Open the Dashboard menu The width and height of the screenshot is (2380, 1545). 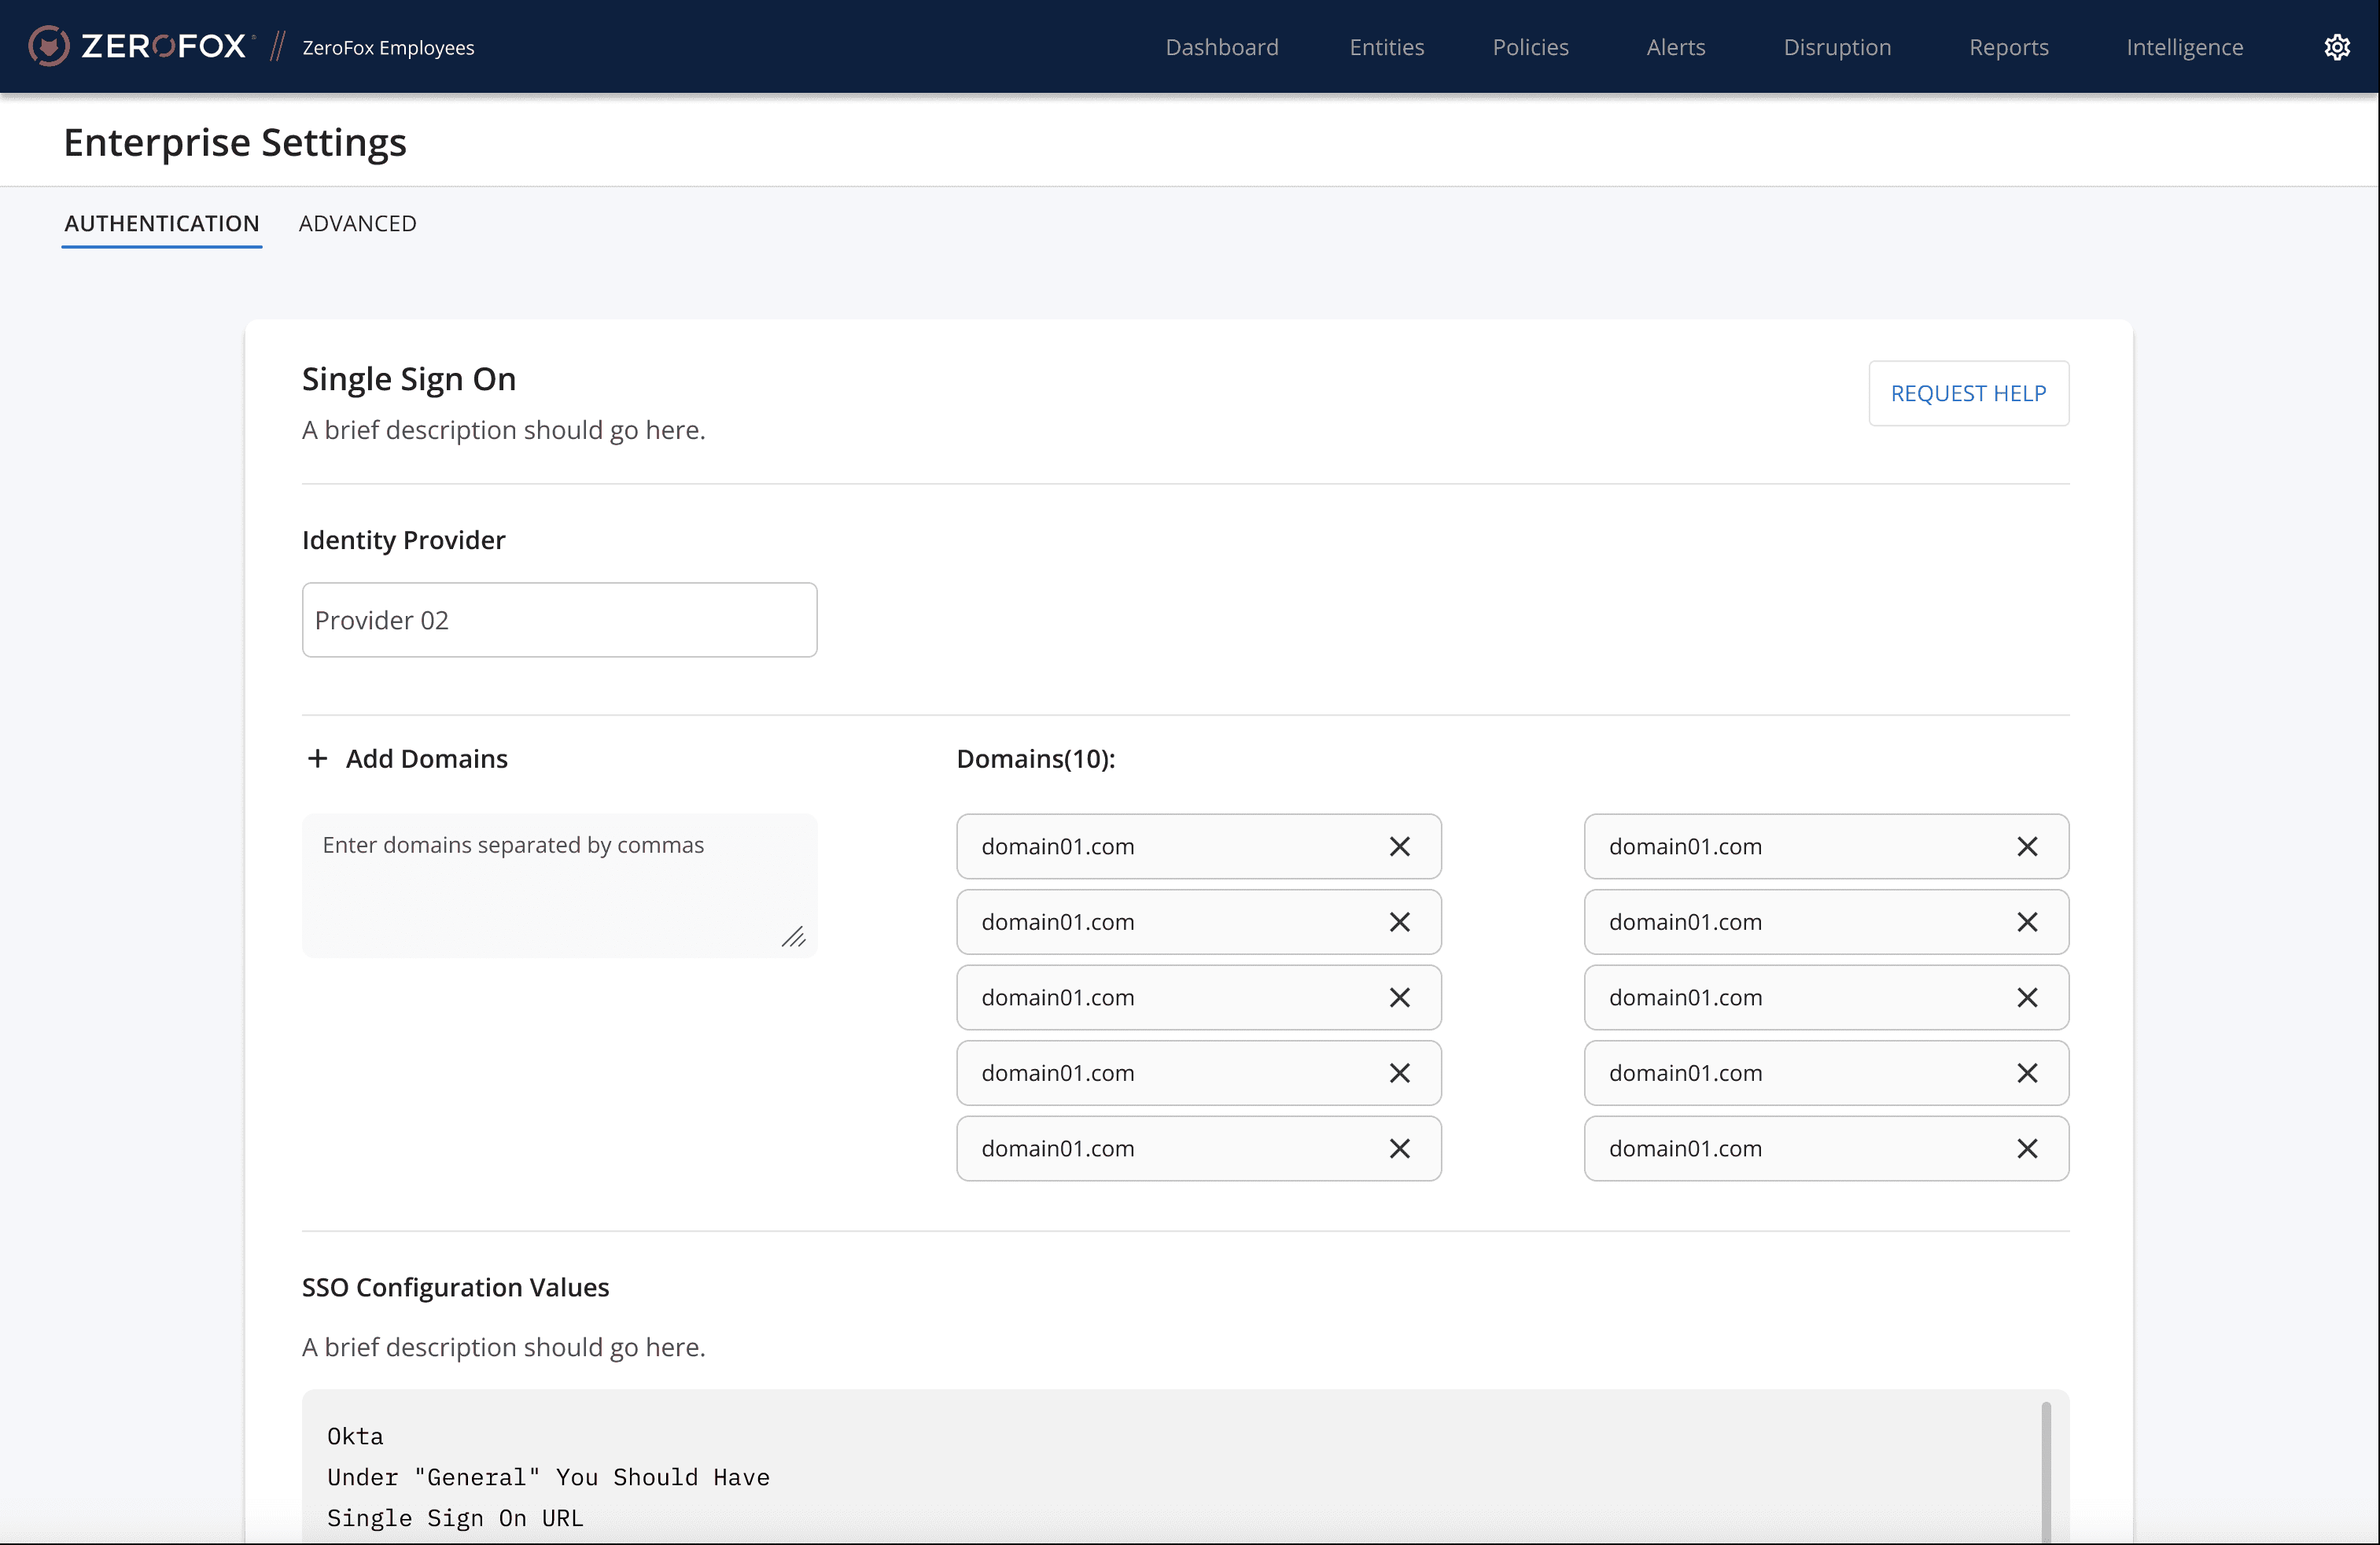pos(1221,47)
